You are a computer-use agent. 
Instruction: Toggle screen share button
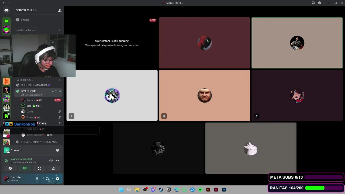pos(25,168)
